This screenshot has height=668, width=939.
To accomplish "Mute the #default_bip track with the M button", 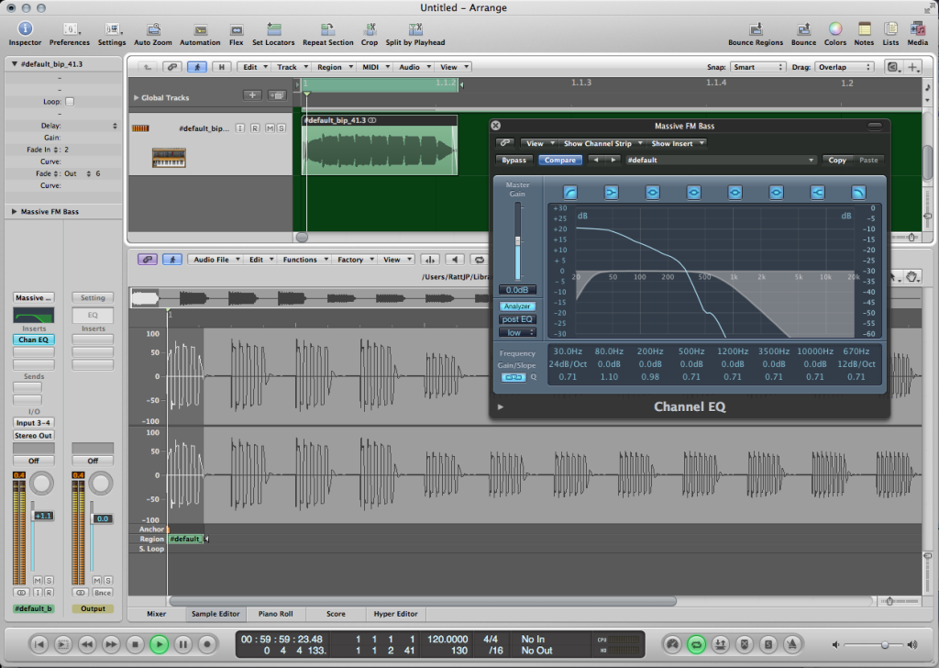I will [x=271, y=128].
